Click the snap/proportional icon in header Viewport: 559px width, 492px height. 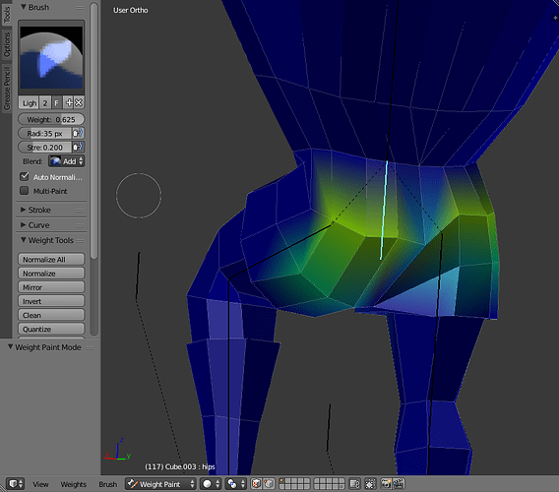pyautogui.click(x=370, y=484)
